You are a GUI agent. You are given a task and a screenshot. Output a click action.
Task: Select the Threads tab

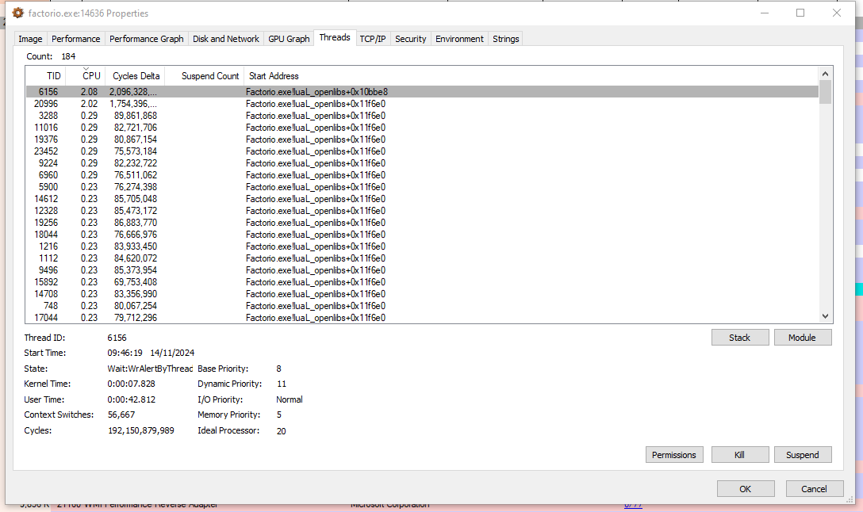pyautogui.click(x=335, y=37)
